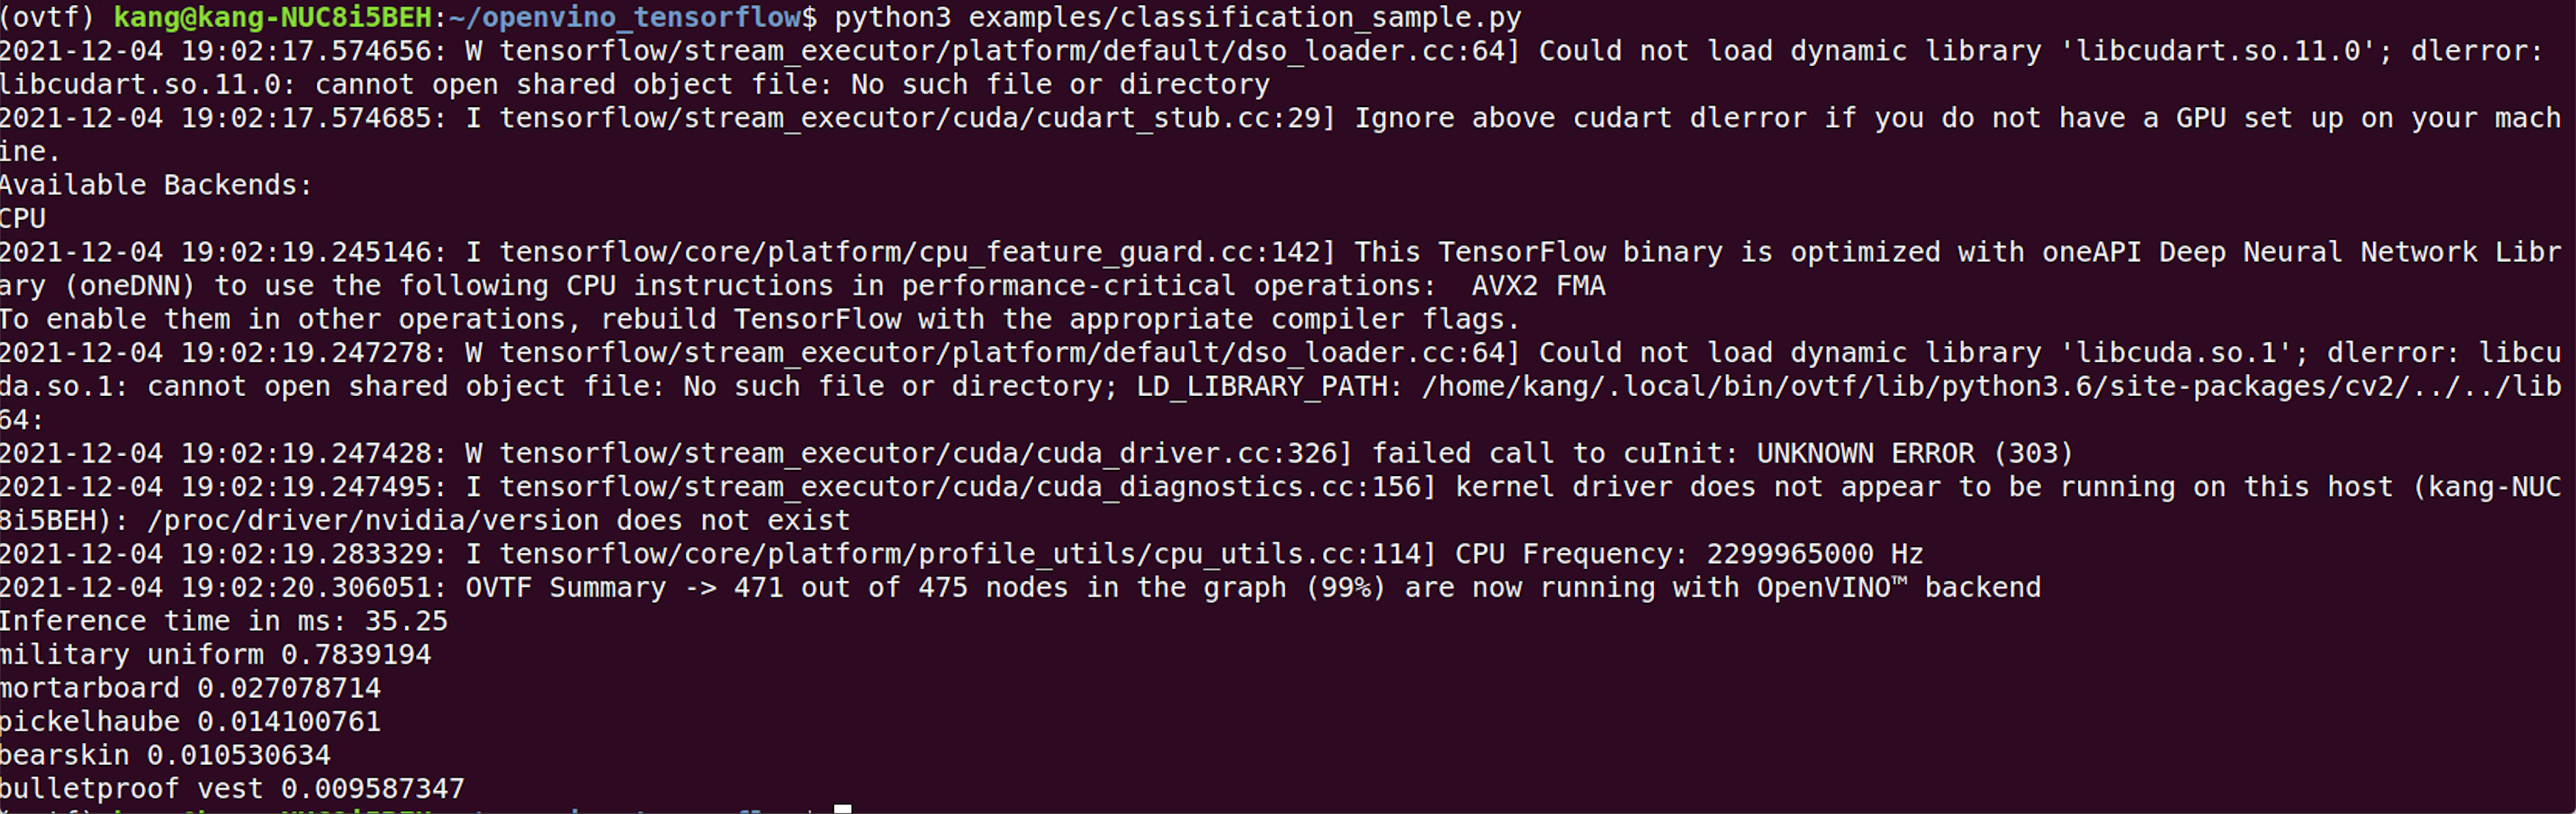This screenshot has height=814, width=2576.
Task: Click the 'military uniform 0.7839194' result
Action: [215, 654]
